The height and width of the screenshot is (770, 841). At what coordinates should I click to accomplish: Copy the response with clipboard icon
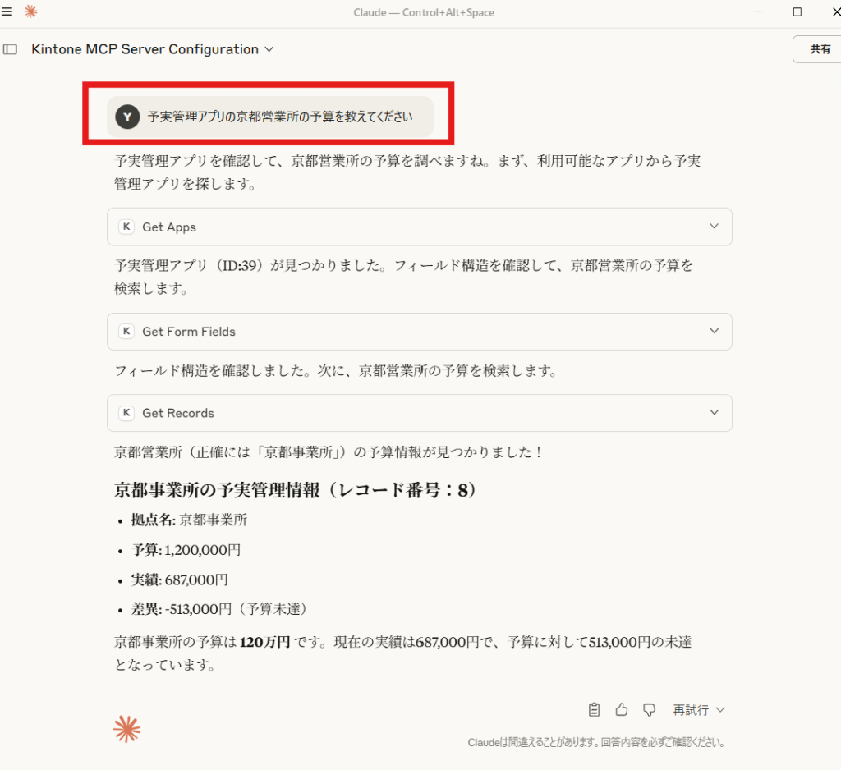[x=595, y=710]
